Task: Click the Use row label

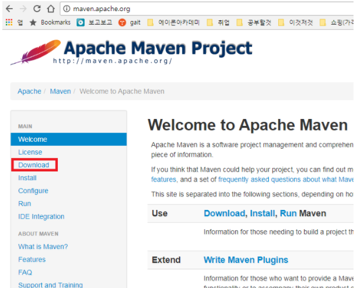Action: coord(160,213)
